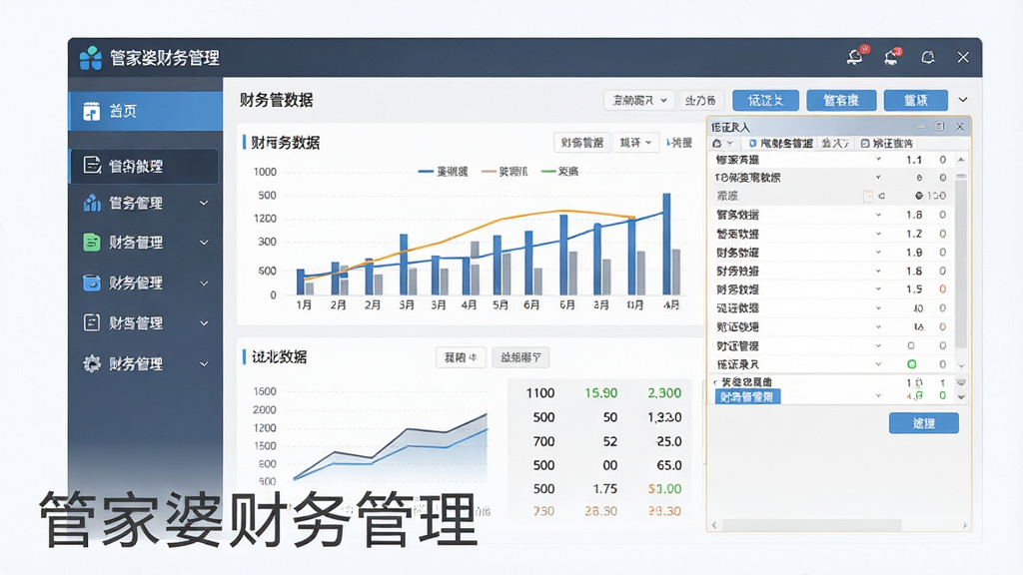This screenshot has height=575, width=1023.
Task: Click the blue button below the floating list
Action: 923,423
